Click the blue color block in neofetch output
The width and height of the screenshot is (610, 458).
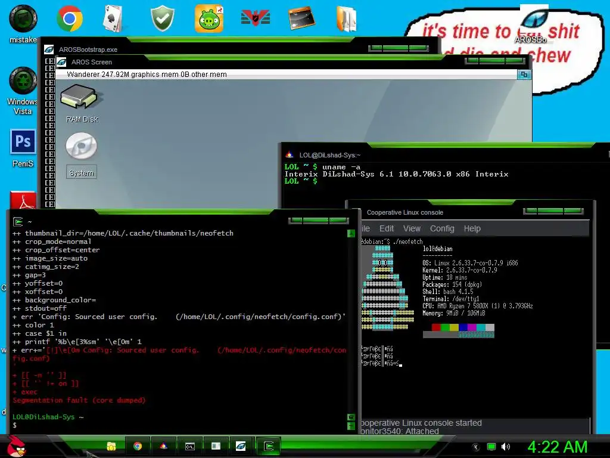pos(463,327)
